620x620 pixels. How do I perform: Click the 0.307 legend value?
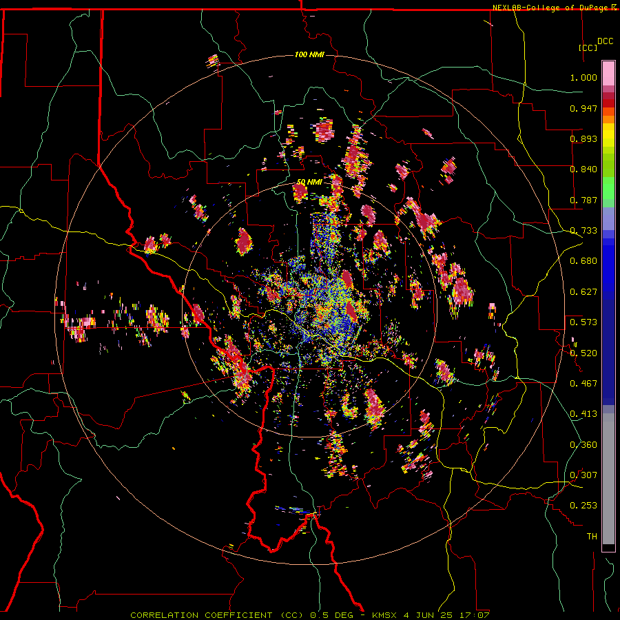583,475
